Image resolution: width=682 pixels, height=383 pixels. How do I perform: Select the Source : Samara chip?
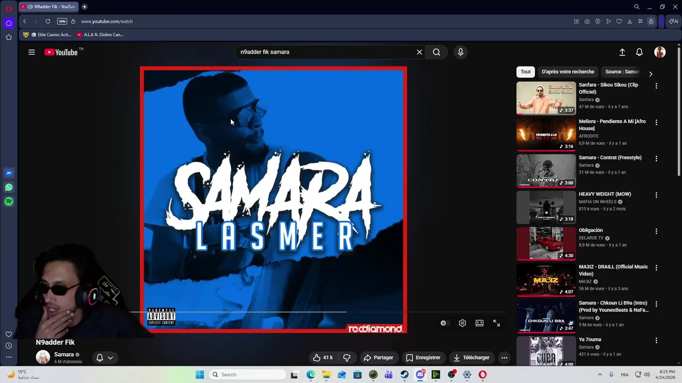622,72
